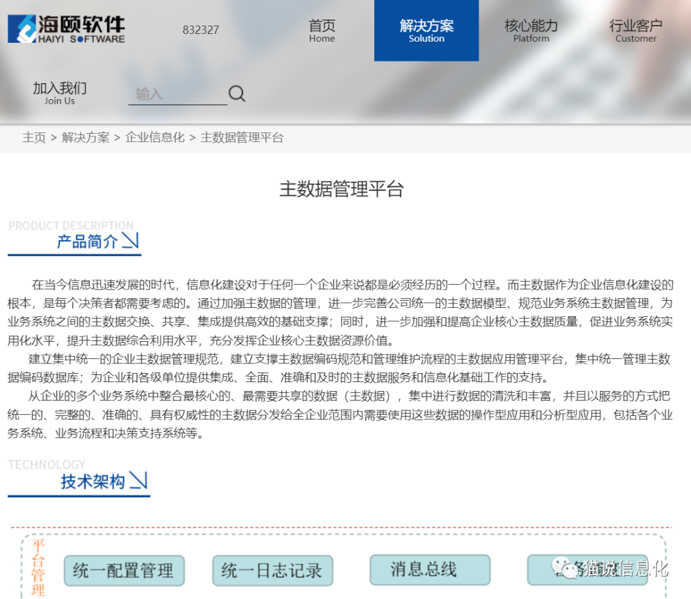Select the 解决方案 Solution tab
The image size is (691, 599).
426,30
